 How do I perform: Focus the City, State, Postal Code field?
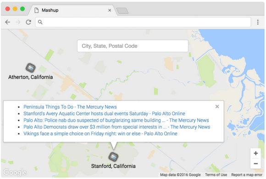click(x=133, y=46)
